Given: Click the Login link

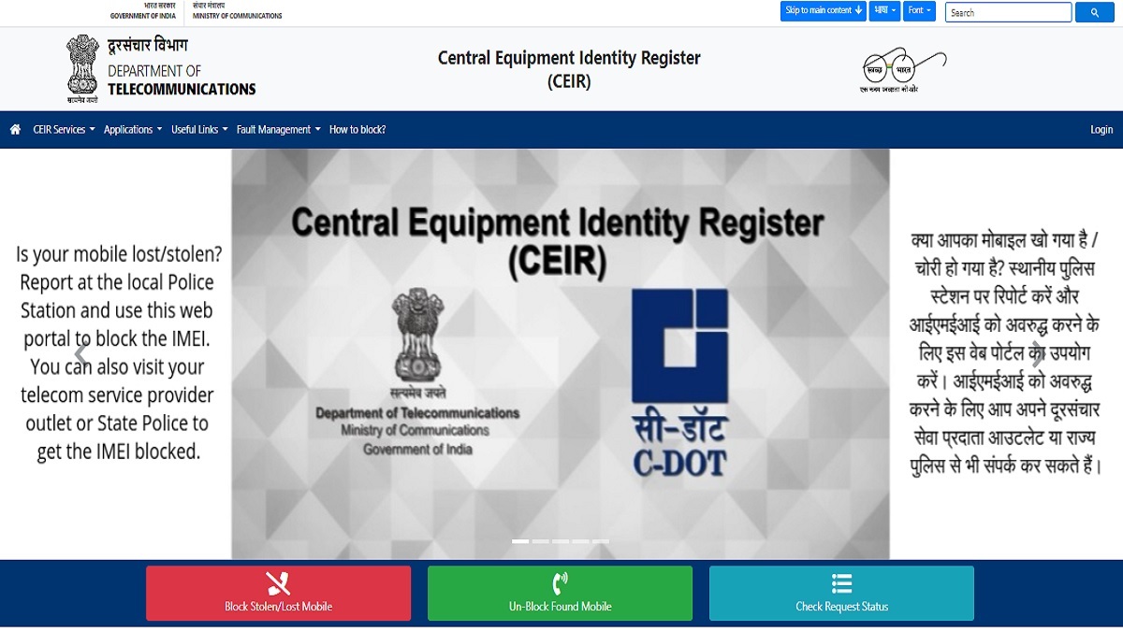Looking at the screenshot, I should click(1101, 130).
